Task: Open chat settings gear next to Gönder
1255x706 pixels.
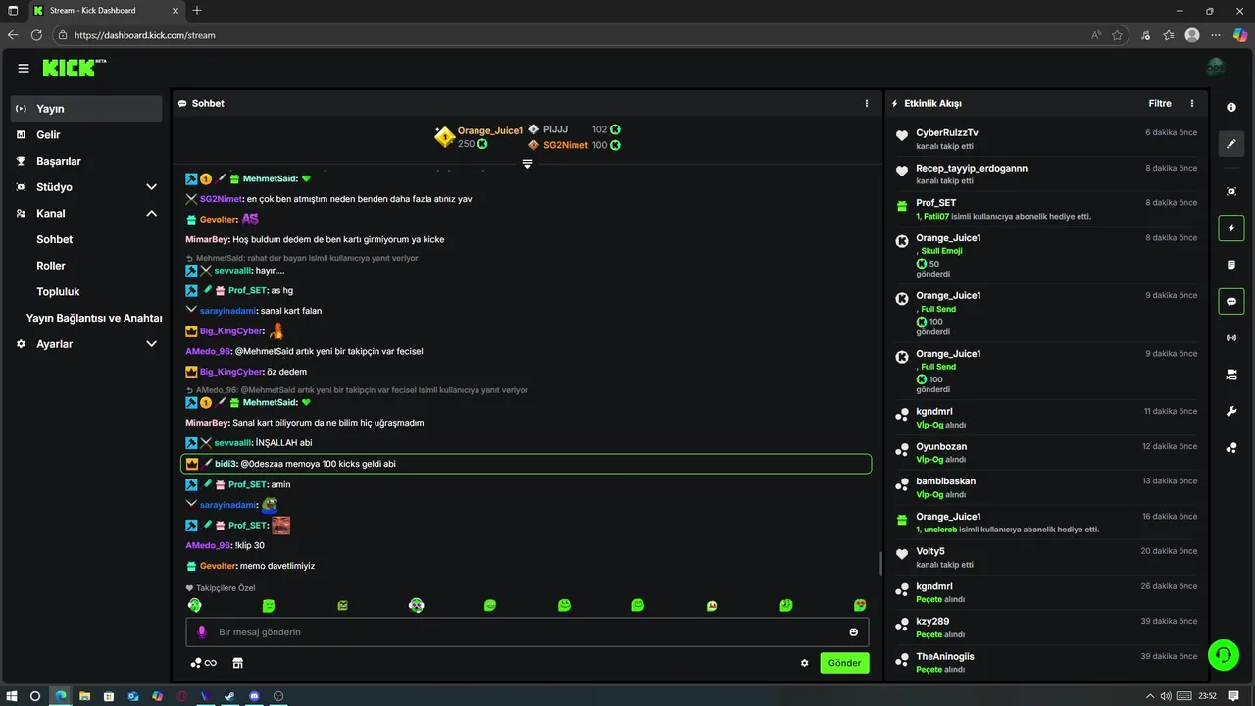Action: click(x=805, y=663)
